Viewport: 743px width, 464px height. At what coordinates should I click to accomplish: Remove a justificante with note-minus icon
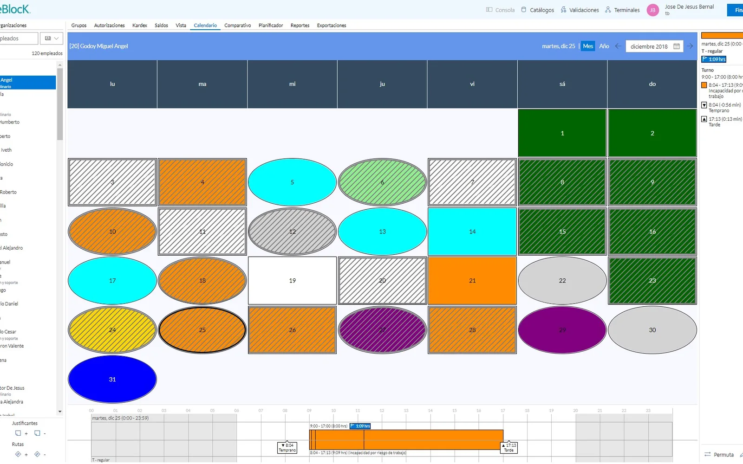point(40,433)
